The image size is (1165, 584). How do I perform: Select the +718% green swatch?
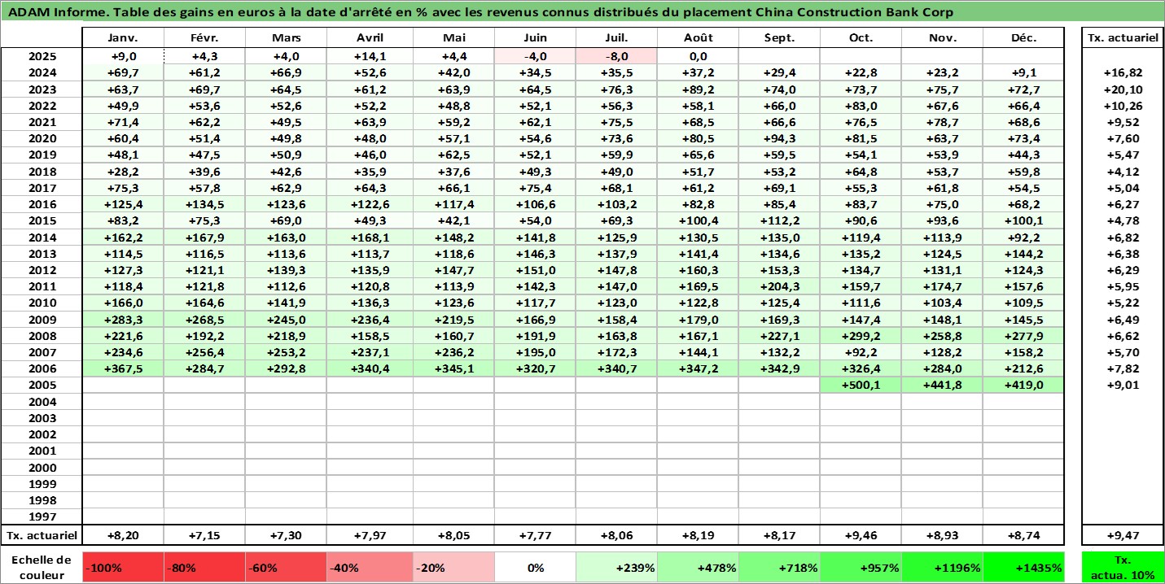[x=779, y=568]
